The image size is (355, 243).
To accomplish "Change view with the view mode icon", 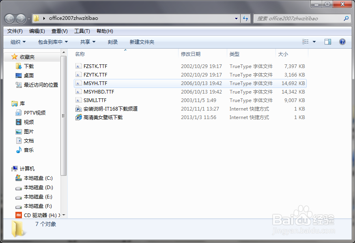I will click(x=305, y=42).
